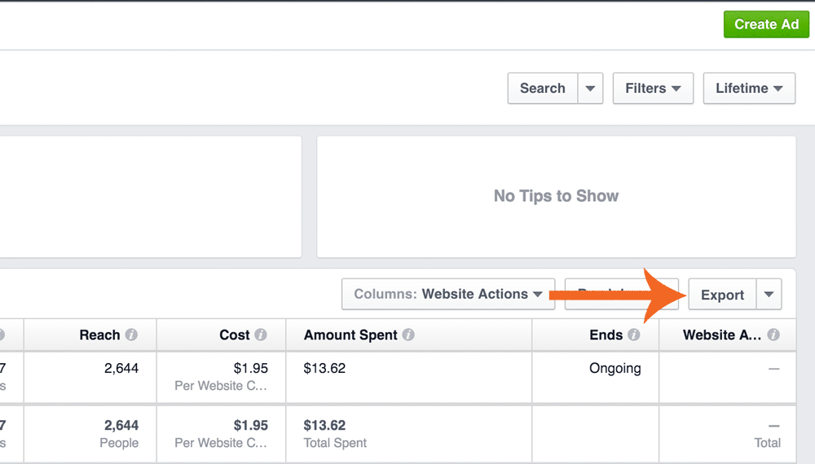The width and height of the screenshot is (815, 464).
Task: Open the Lifetime date range dropdown
Action: pos(749,88)
